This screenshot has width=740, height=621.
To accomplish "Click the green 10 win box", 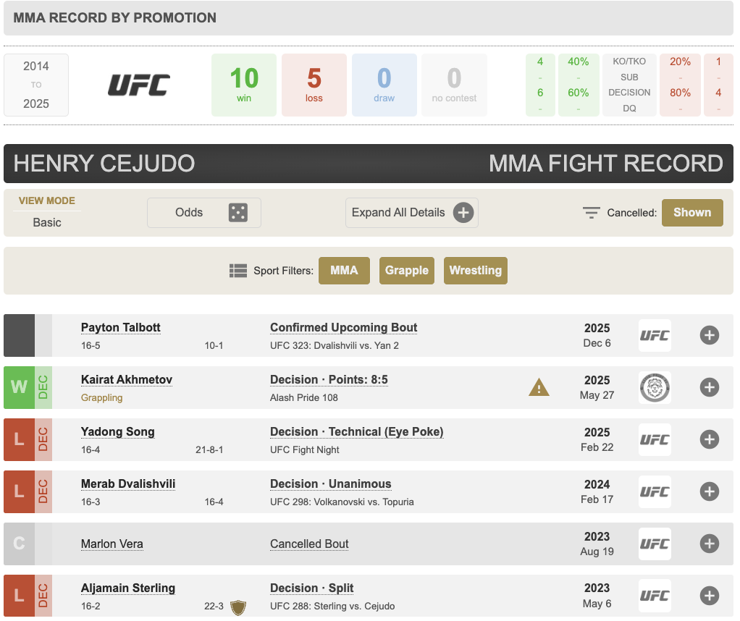I will (x=244, y=85).
